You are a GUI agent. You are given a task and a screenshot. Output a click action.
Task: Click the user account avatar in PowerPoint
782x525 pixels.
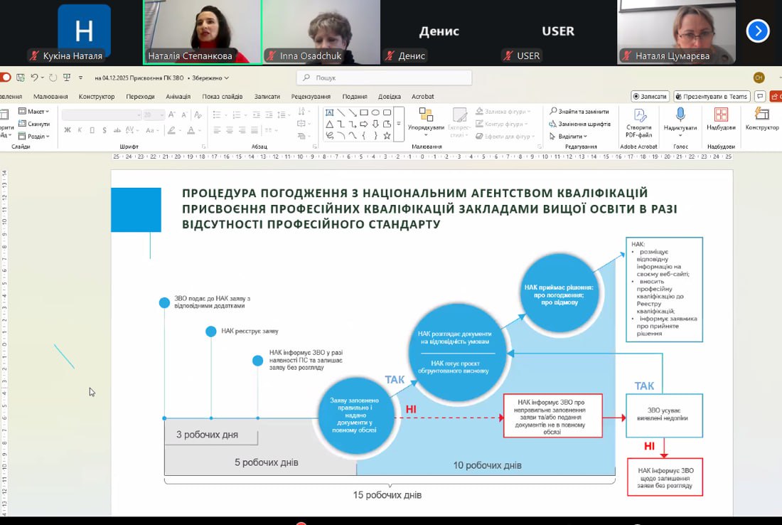759,78
